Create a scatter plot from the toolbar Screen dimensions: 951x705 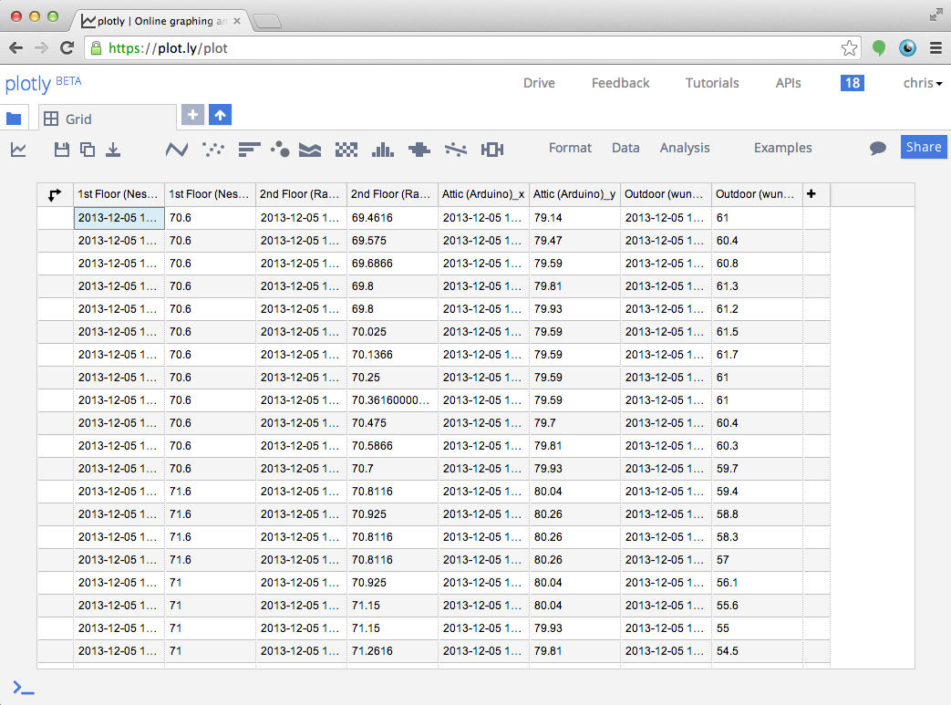click(212, 150)
